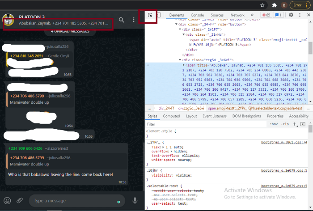313x211 pixels.
Task: Expand the flex shorthand property triangle
Action: click(x=164, y=147)
